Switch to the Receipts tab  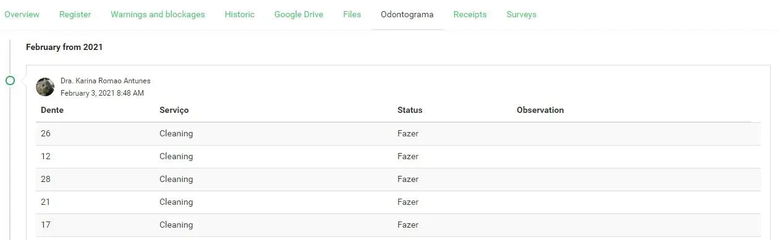click(470, 14)
